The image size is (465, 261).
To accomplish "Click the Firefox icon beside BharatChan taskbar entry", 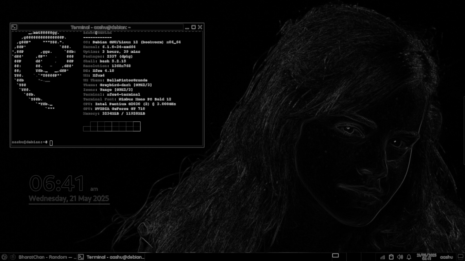I will point(13,257).
